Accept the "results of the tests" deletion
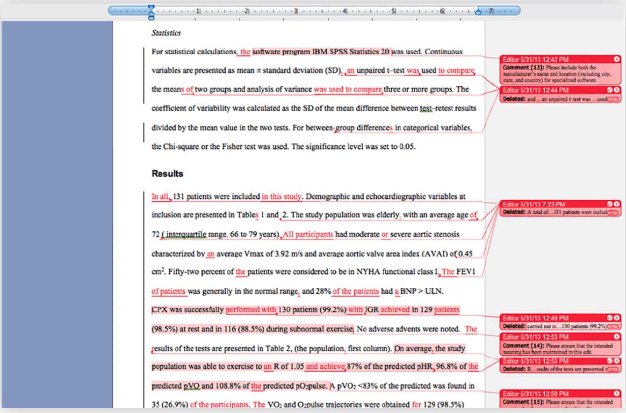The height and width of the screenshot is (413, 626). click(x=610, y=360)
